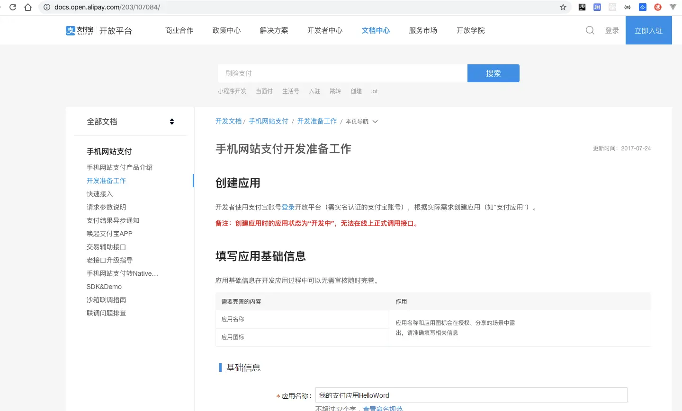Click the Alipay logo
This screenshot has height=411, width=682.
point(80,31)
